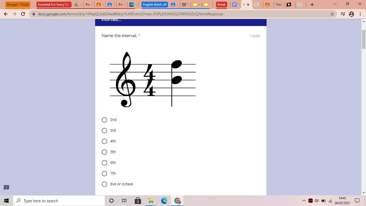Switch to the Google Drive tab
This screenshot has width=366, height=206.
tap(77, 5)
